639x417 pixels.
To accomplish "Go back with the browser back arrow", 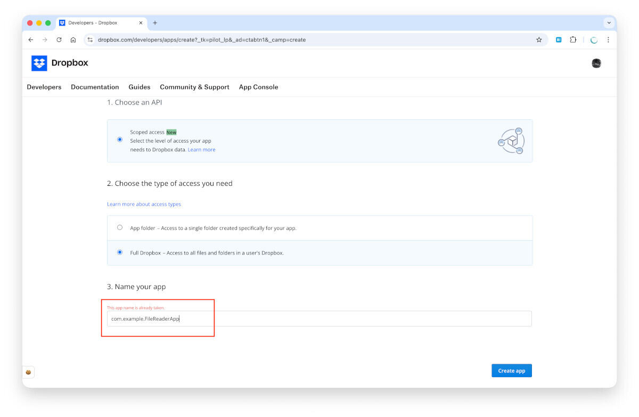I will (31, 40).
